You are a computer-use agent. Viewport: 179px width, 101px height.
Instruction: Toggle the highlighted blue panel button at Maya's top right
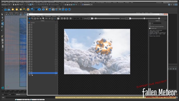176,4
